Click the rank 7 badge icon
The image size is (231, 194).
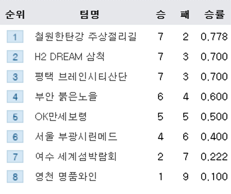[15, 157]
